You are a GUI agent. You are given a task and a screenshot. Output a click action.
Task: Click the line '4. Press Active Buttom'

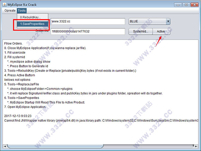tap(19, 75)
